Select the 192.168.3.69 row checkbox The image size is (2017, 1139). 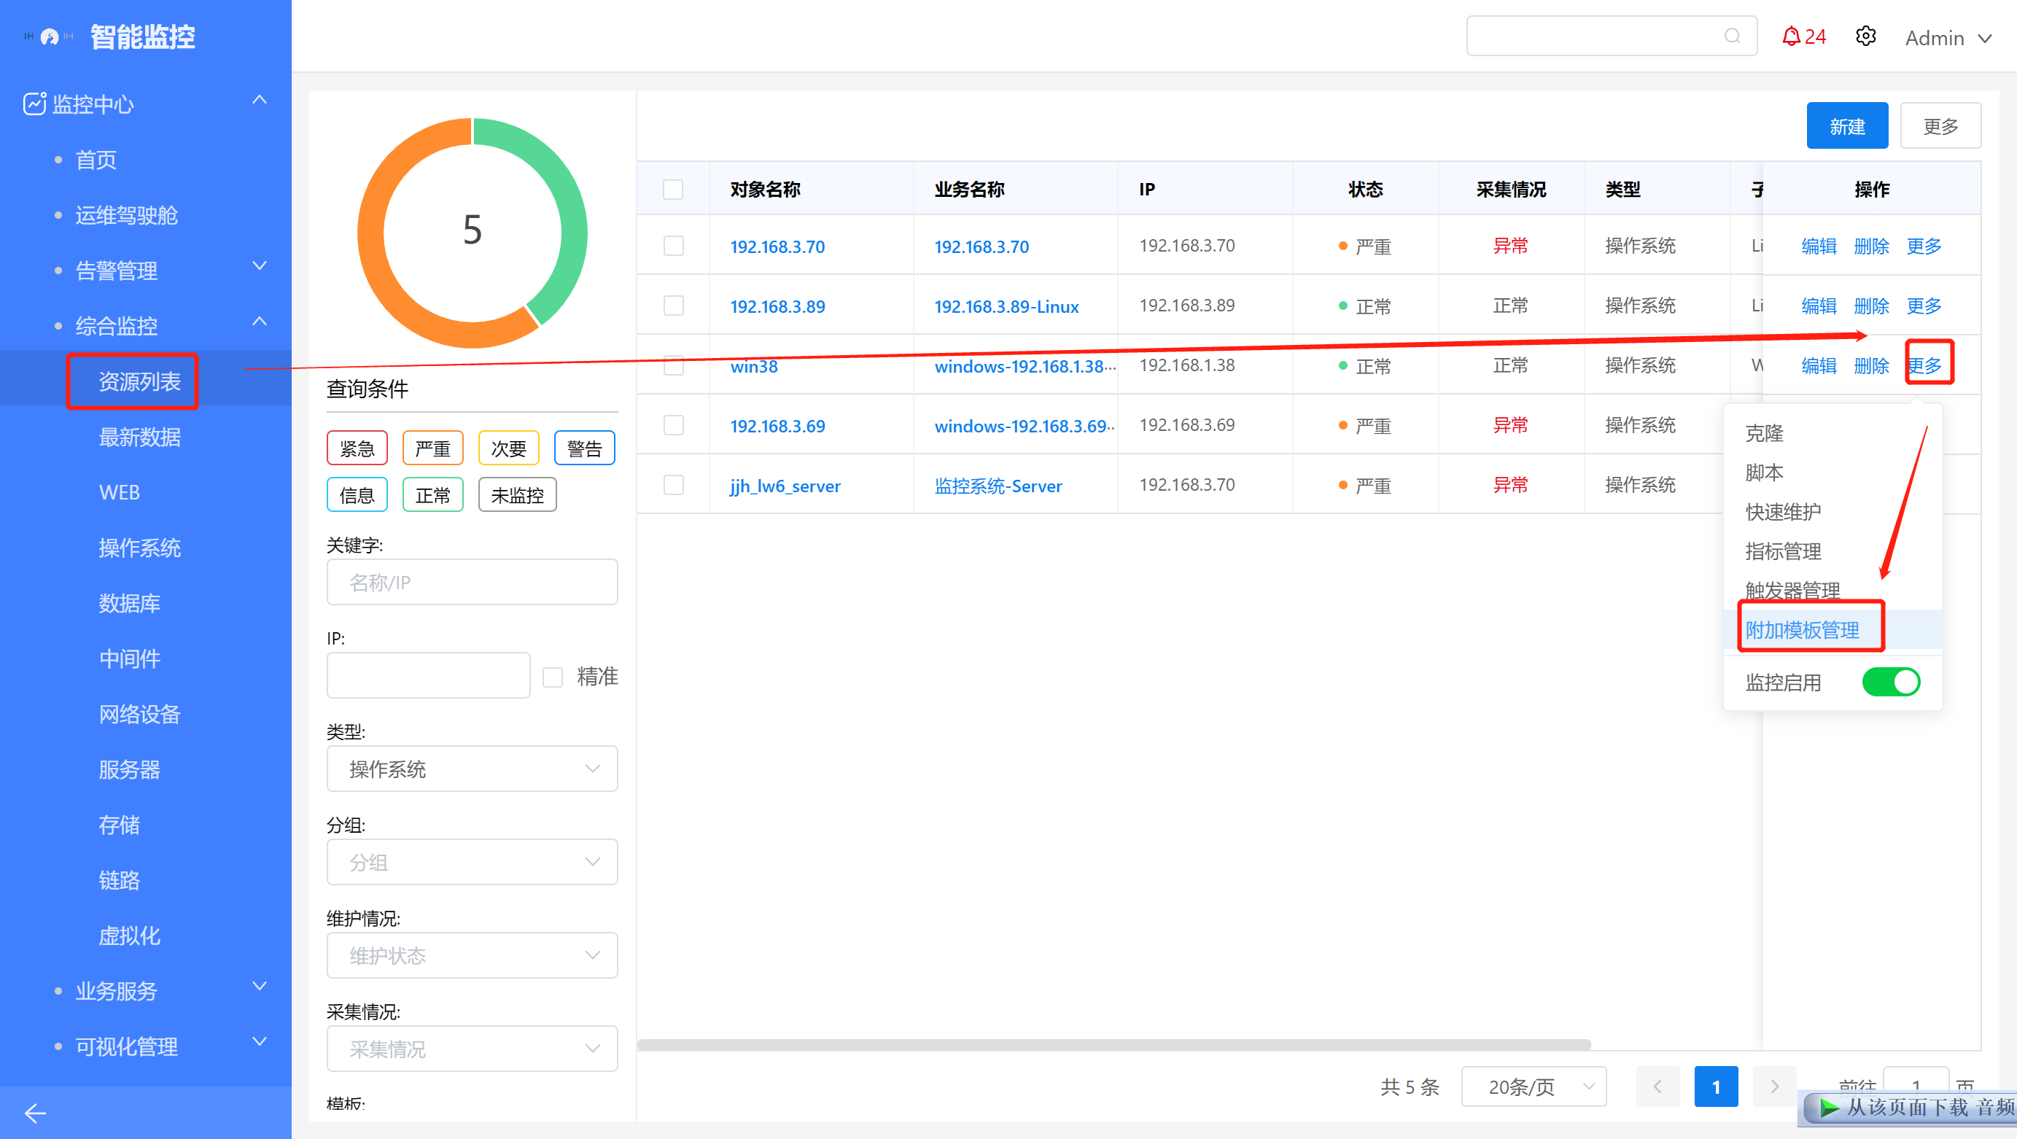point(673,425)
